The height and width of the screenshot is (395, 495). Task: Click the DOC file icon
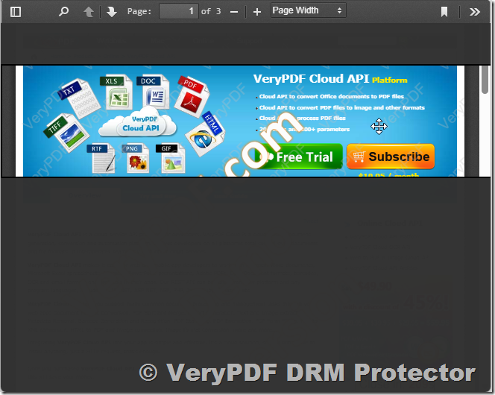point(154,92)
